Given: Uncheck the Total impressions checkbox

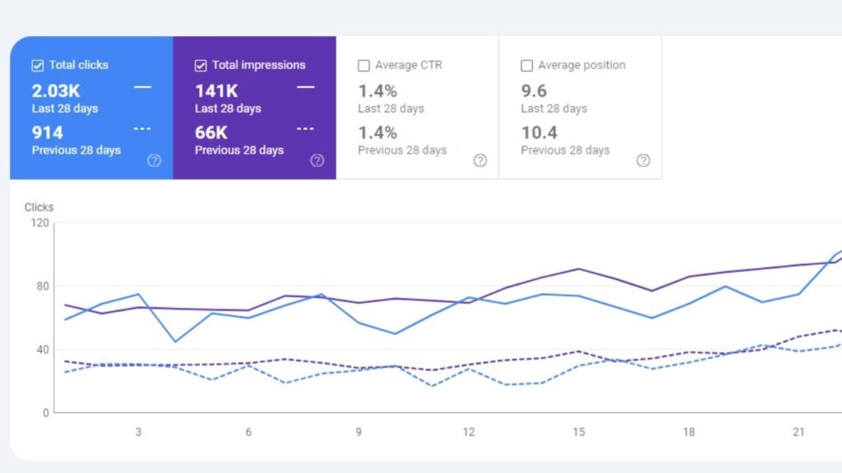Looking at the screenshot, I should point(201,66).
